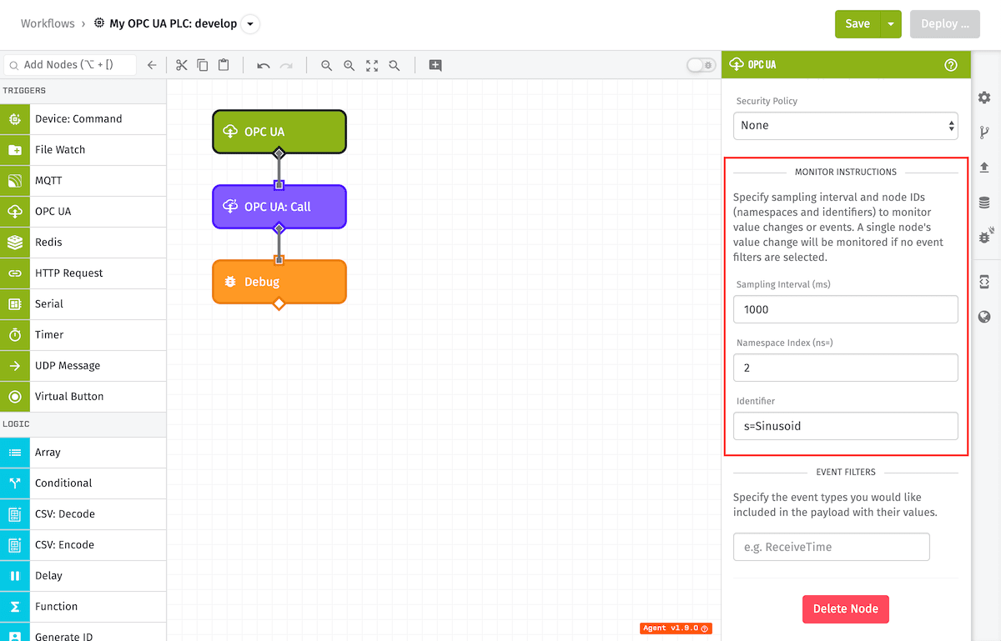Pick the CSV: Encode logic node

tap(83, 545)
